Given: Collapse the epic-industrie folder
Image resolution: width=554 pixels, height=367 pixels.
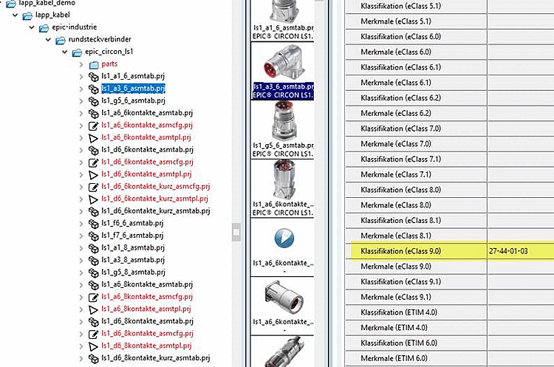Looking at the screenshot, I should click(32, 27).
